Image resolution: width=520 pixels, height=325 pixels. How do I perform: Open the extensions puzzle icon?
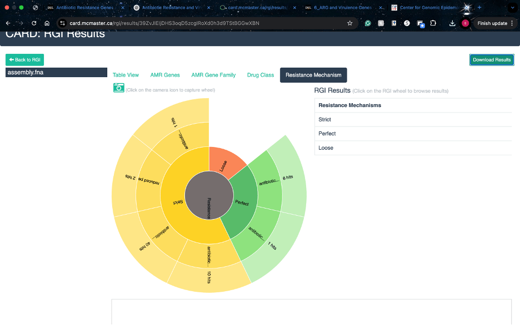[x=433, y=23]
